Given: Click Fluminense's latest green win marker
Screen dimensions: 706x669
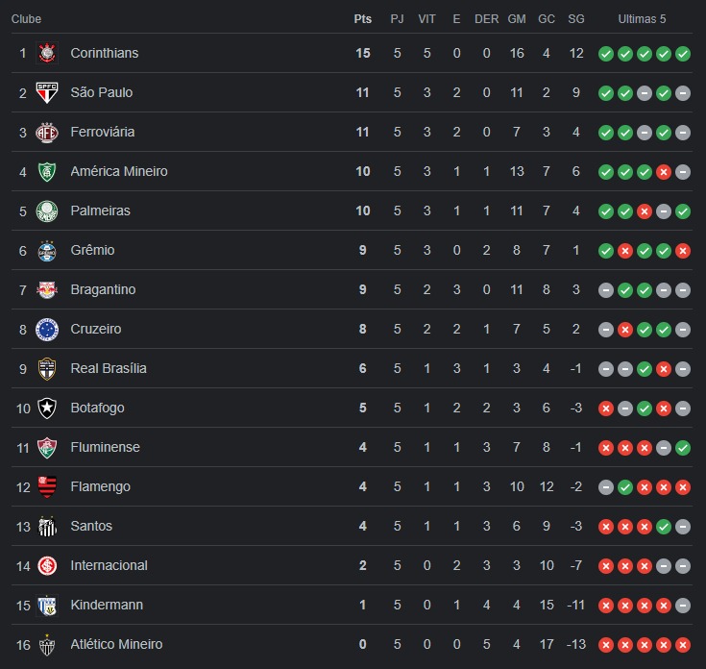Looking at the screenshot, I should click(683, 448).
